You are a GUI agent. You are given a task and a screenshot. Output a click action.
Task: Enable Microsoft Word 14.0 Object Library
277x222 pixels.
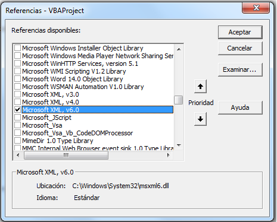coord(18,79)
